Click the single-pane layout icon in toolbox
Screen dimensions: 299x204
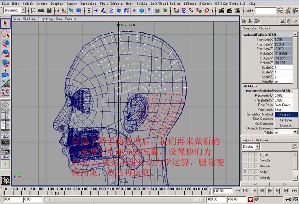pyautogui.click(x=5, y=105)
